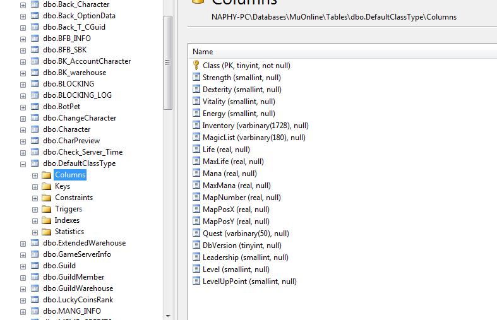This screenshot has height=320, width=497.
Task: Click the Keys folder icon
Action: pos(46,186)
